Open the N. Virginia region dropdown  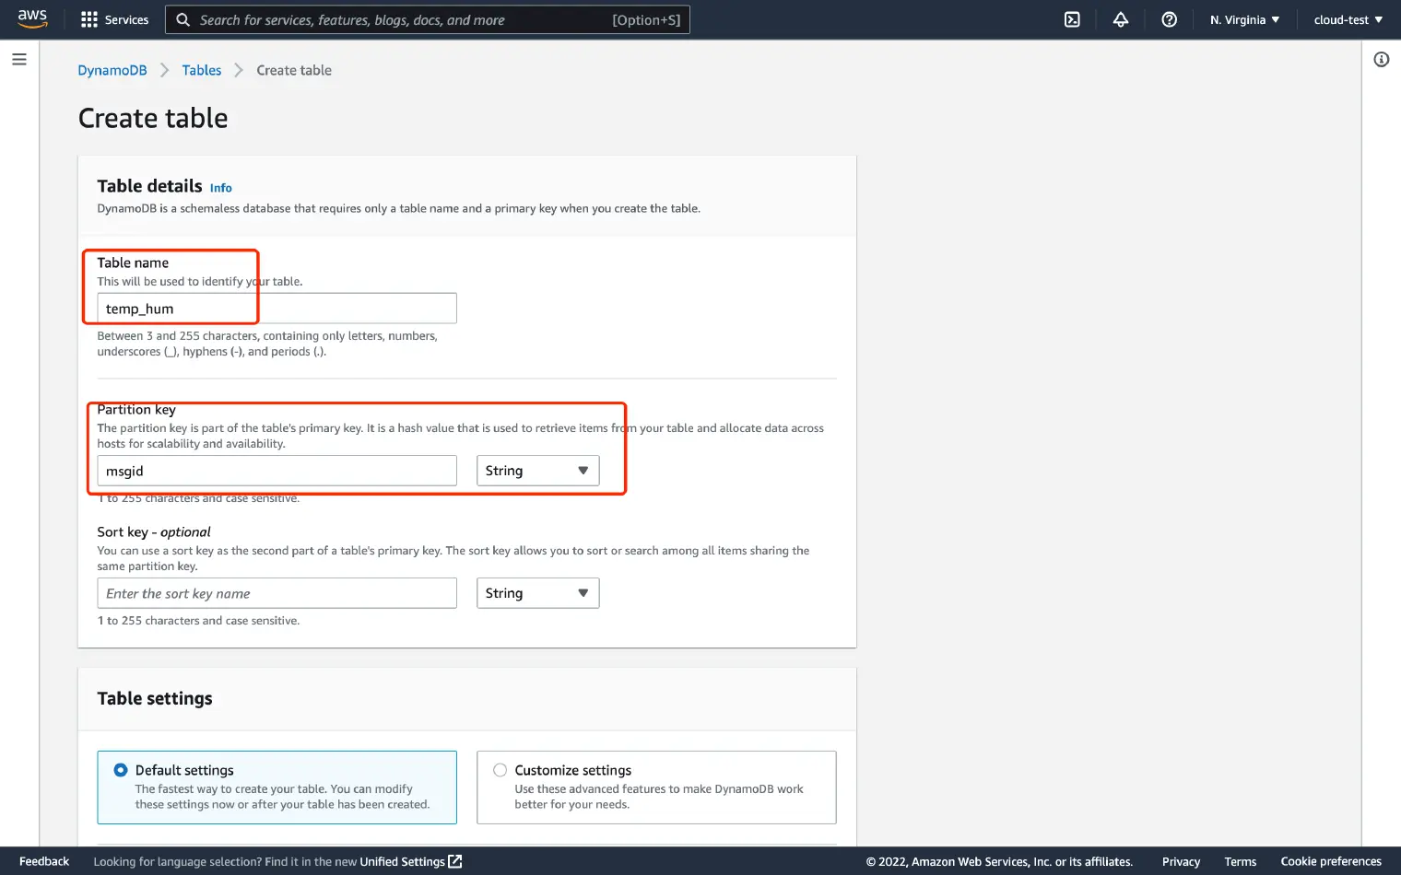[x=1244, y=19]
